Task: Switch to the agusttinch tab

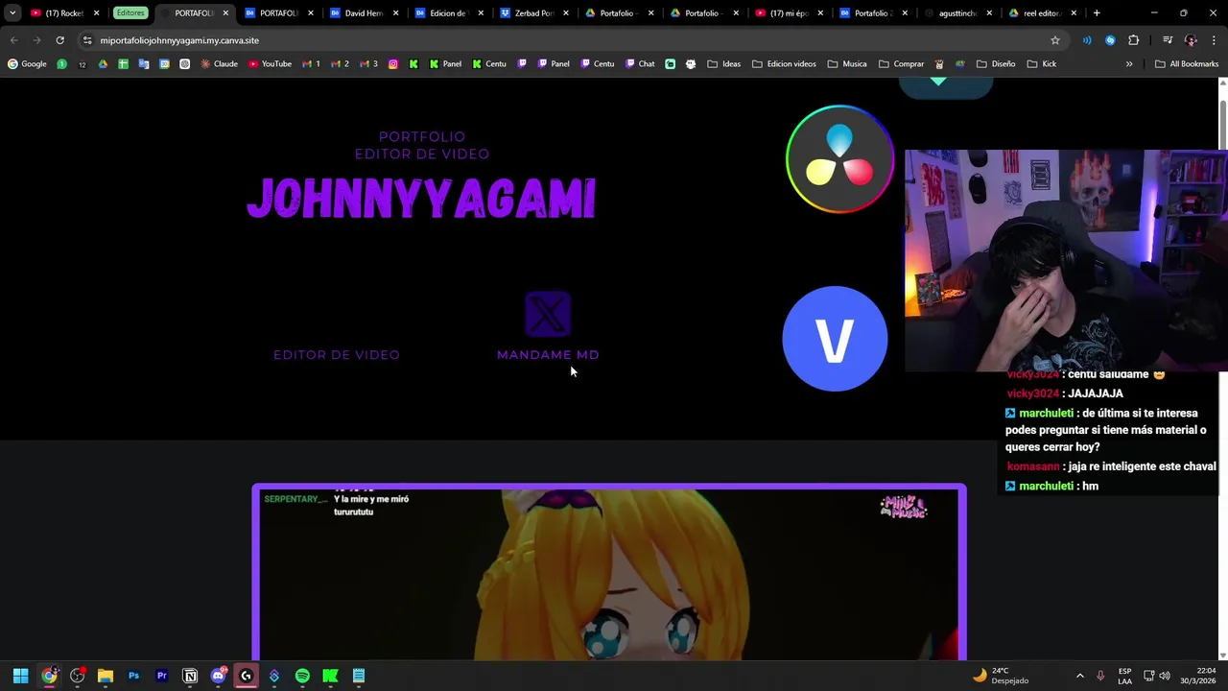Action: click(x=957, y=13)
